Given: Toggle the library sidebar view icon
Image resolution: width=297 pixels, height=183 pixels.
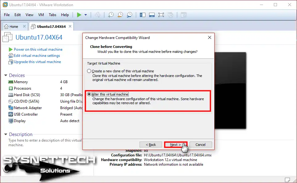Looking at the screenshot, I should 142,15.
